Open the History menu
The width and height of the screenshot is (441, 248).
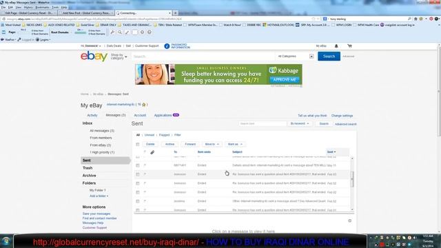(28, 8)
